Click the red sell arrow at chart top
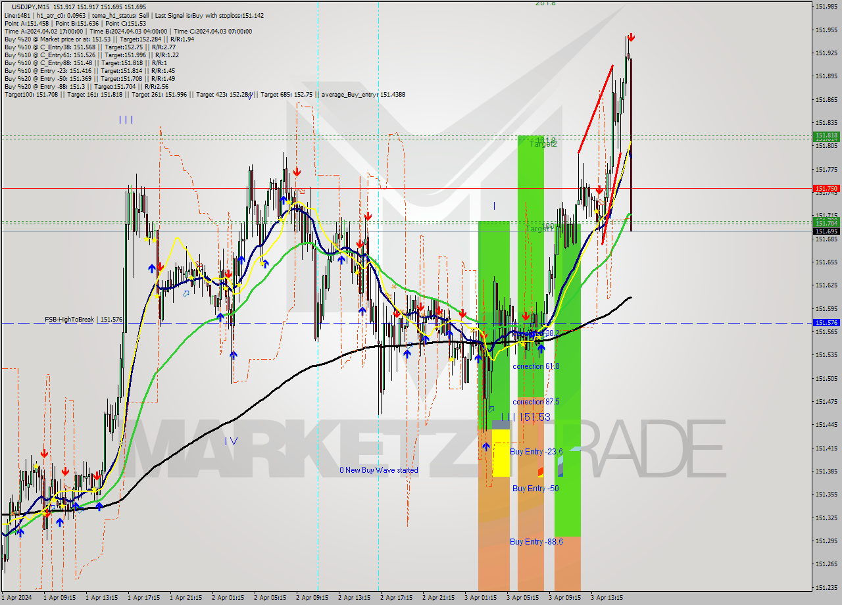This screenshot has height=605, width=842. (x=631, y=37)
